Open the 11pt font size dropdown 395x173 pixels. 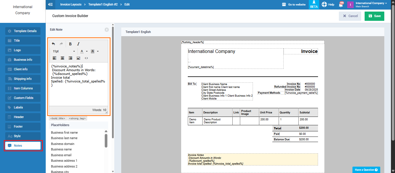[64, 51]
